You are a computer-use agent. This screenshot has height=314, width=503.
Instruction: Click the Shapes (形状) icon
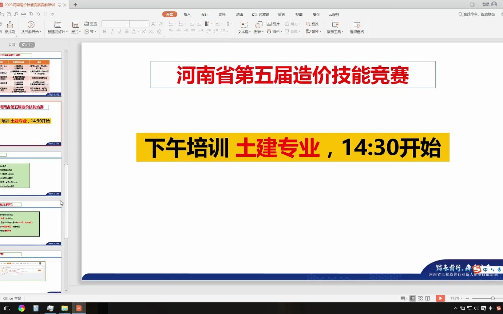pos(259,25)
